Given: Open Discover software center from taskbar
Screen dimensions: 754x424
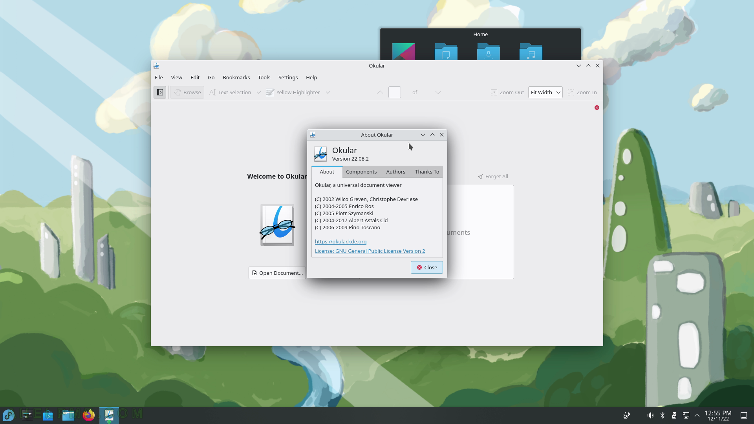Looking at the screenshot, I should [x=48, y=415].
